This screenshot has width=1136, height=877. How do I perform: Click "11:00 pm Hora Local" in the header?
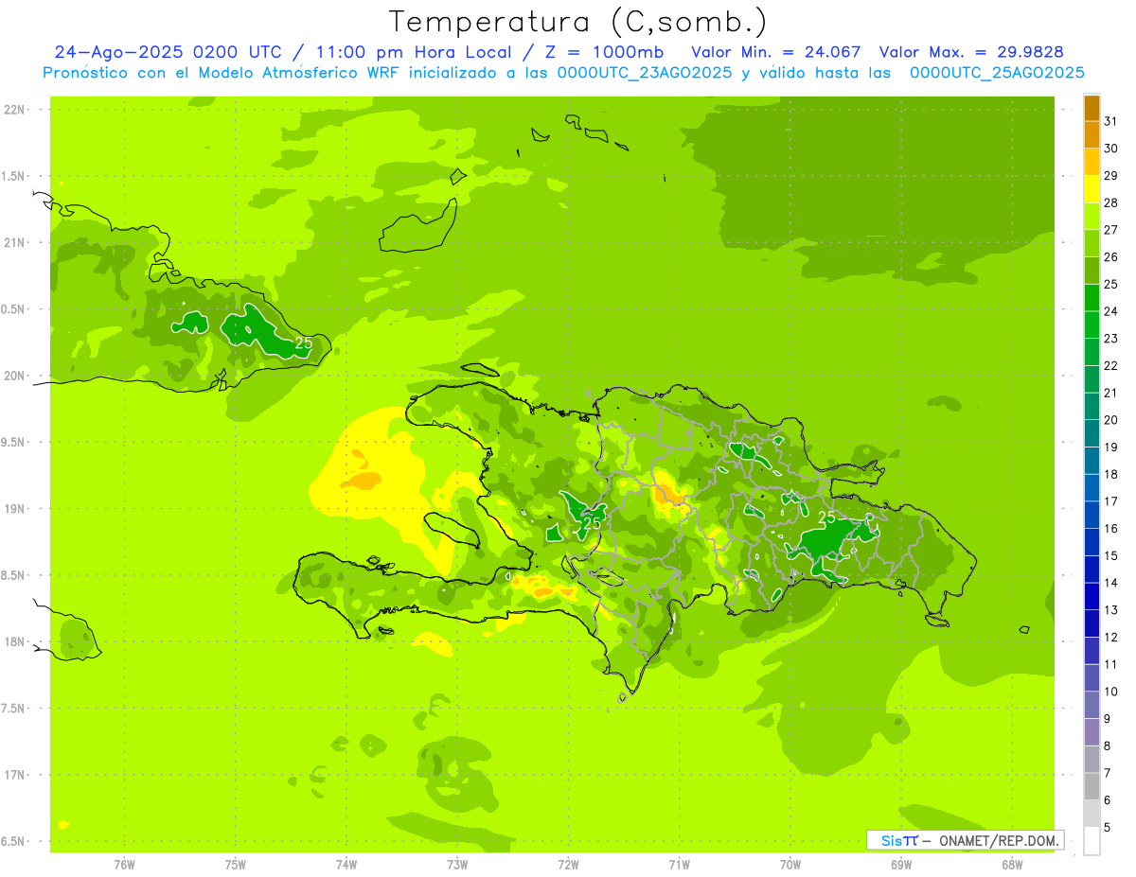click(x=413, y=52)
